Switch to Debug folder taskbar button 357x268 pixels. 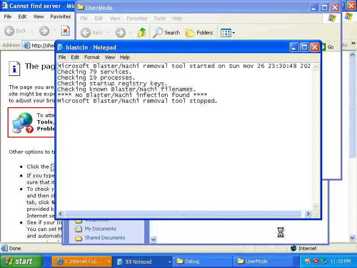(203, 262)
